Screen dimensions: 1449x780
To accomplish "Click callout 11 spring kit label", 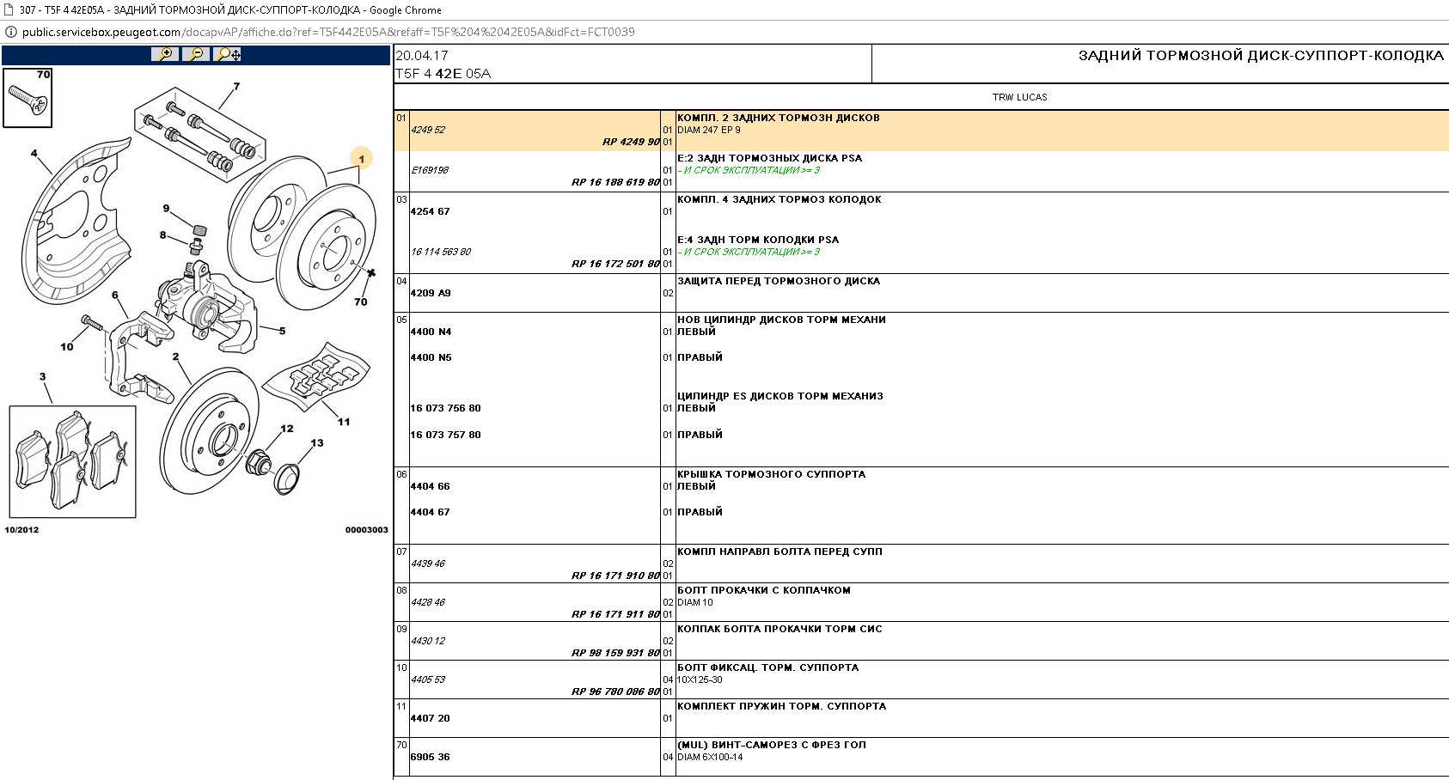I will point(344,422).
